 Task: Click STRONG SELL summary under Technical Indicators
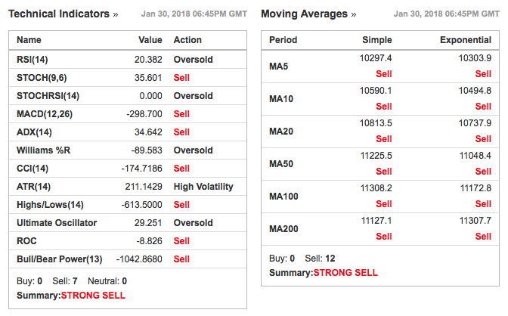93,296
